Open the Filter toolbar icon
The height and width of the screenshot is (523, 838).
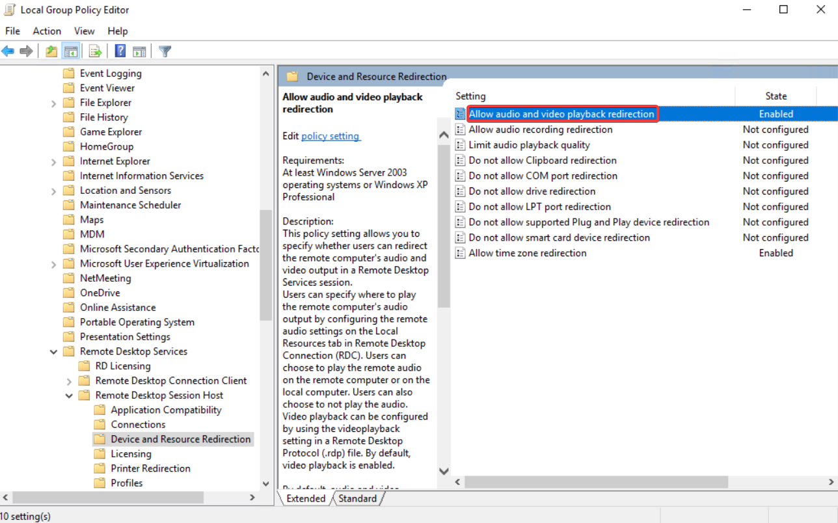tap(165, 51)
